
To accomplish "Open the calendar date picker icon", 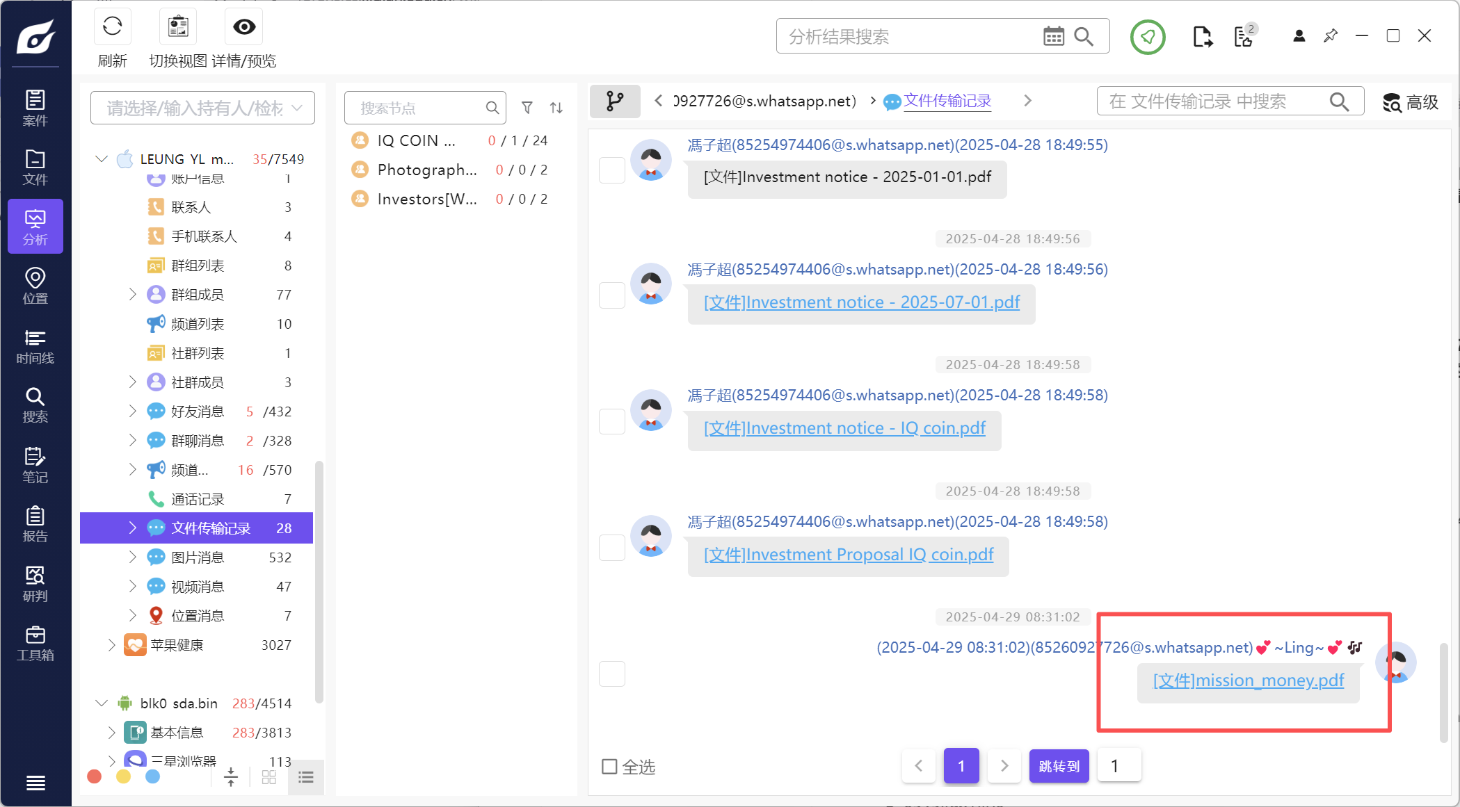I will click(x=1053, y=36).
